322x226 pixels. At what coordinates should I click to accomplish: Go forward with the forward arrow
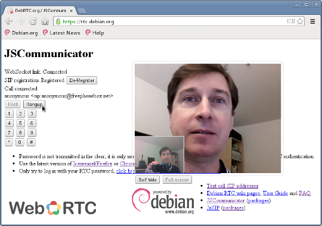pyautogui.click(x=21, y=21)
